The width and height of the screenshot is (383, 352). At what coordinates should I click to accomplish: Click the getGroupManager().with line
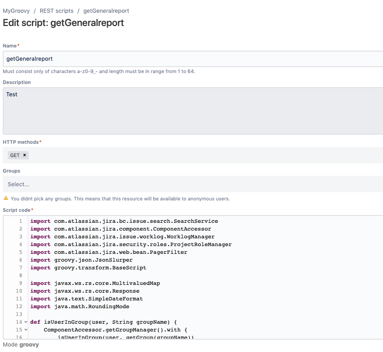(115, 330)
